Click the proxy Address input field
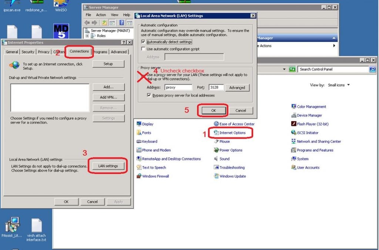Viewport: 379px width, 250px height. 178,87
